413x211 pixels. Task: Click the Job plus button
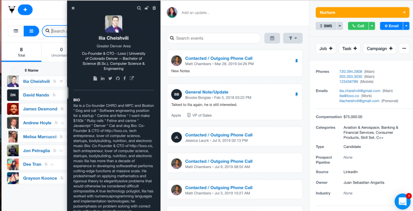click(326, 48)
